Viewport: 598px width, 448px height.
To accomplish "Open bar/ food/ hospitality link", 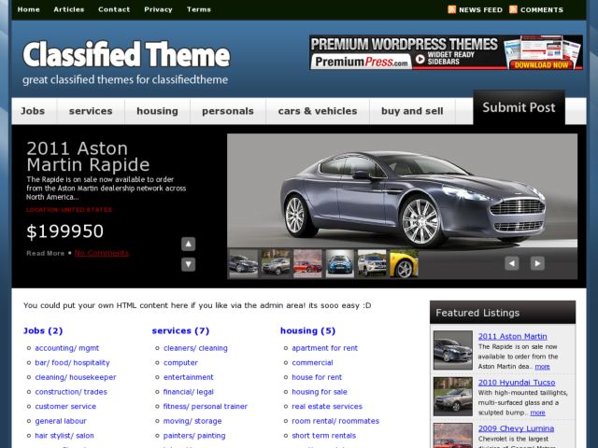I will pos(72,363).
